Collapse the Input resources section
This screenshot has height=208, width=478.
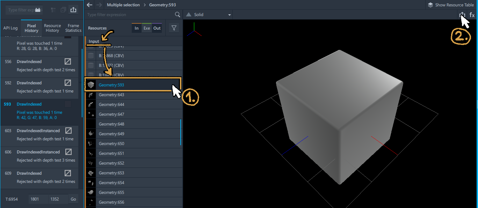click(94, 41)
